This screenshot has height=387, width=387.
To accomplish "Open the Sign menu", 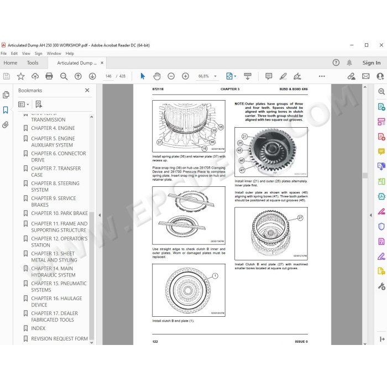I will pyautogui.click(x=38, y=53).
